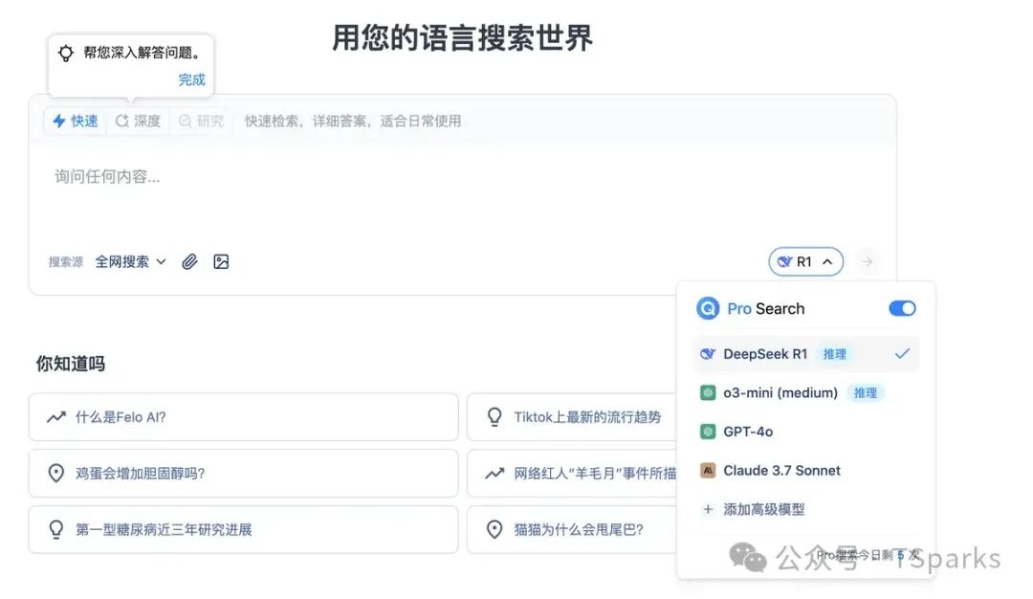Screen dimensions: 1033x599
Task: Click the pin icon beside 猫猫为什么会甩尾巴?
Action: (495, 529)
